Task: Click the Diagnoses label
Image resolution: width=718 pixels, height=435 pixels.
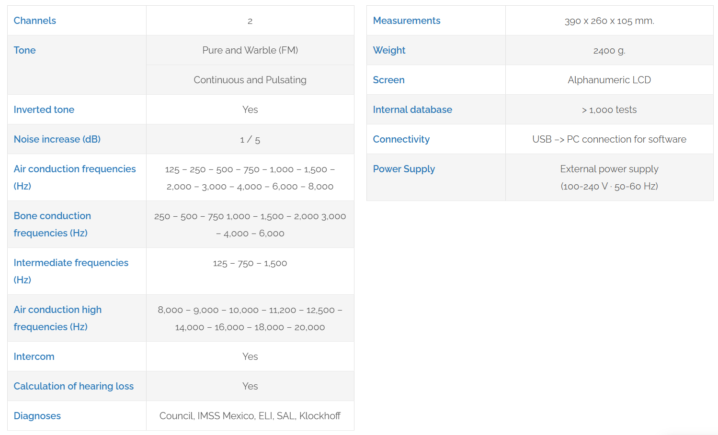Action: point(37,416)
